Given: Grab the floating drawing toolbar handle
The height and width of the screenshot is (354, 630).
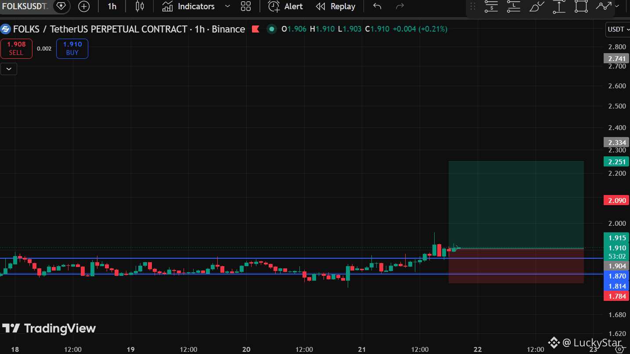Looking at the screenshot, I should point(473,6).
